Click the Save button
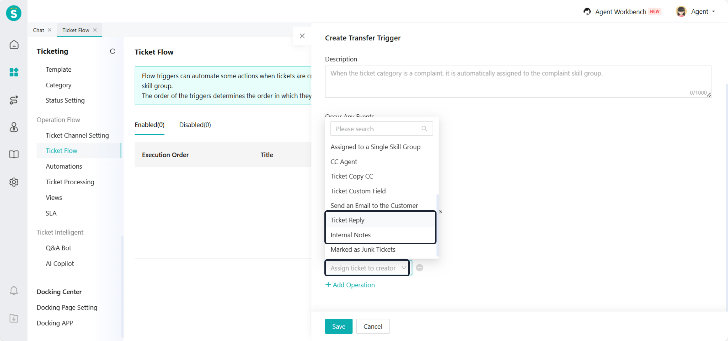This screenshot has height=341, width=728. pyautogui.click(x=338, y=326)
